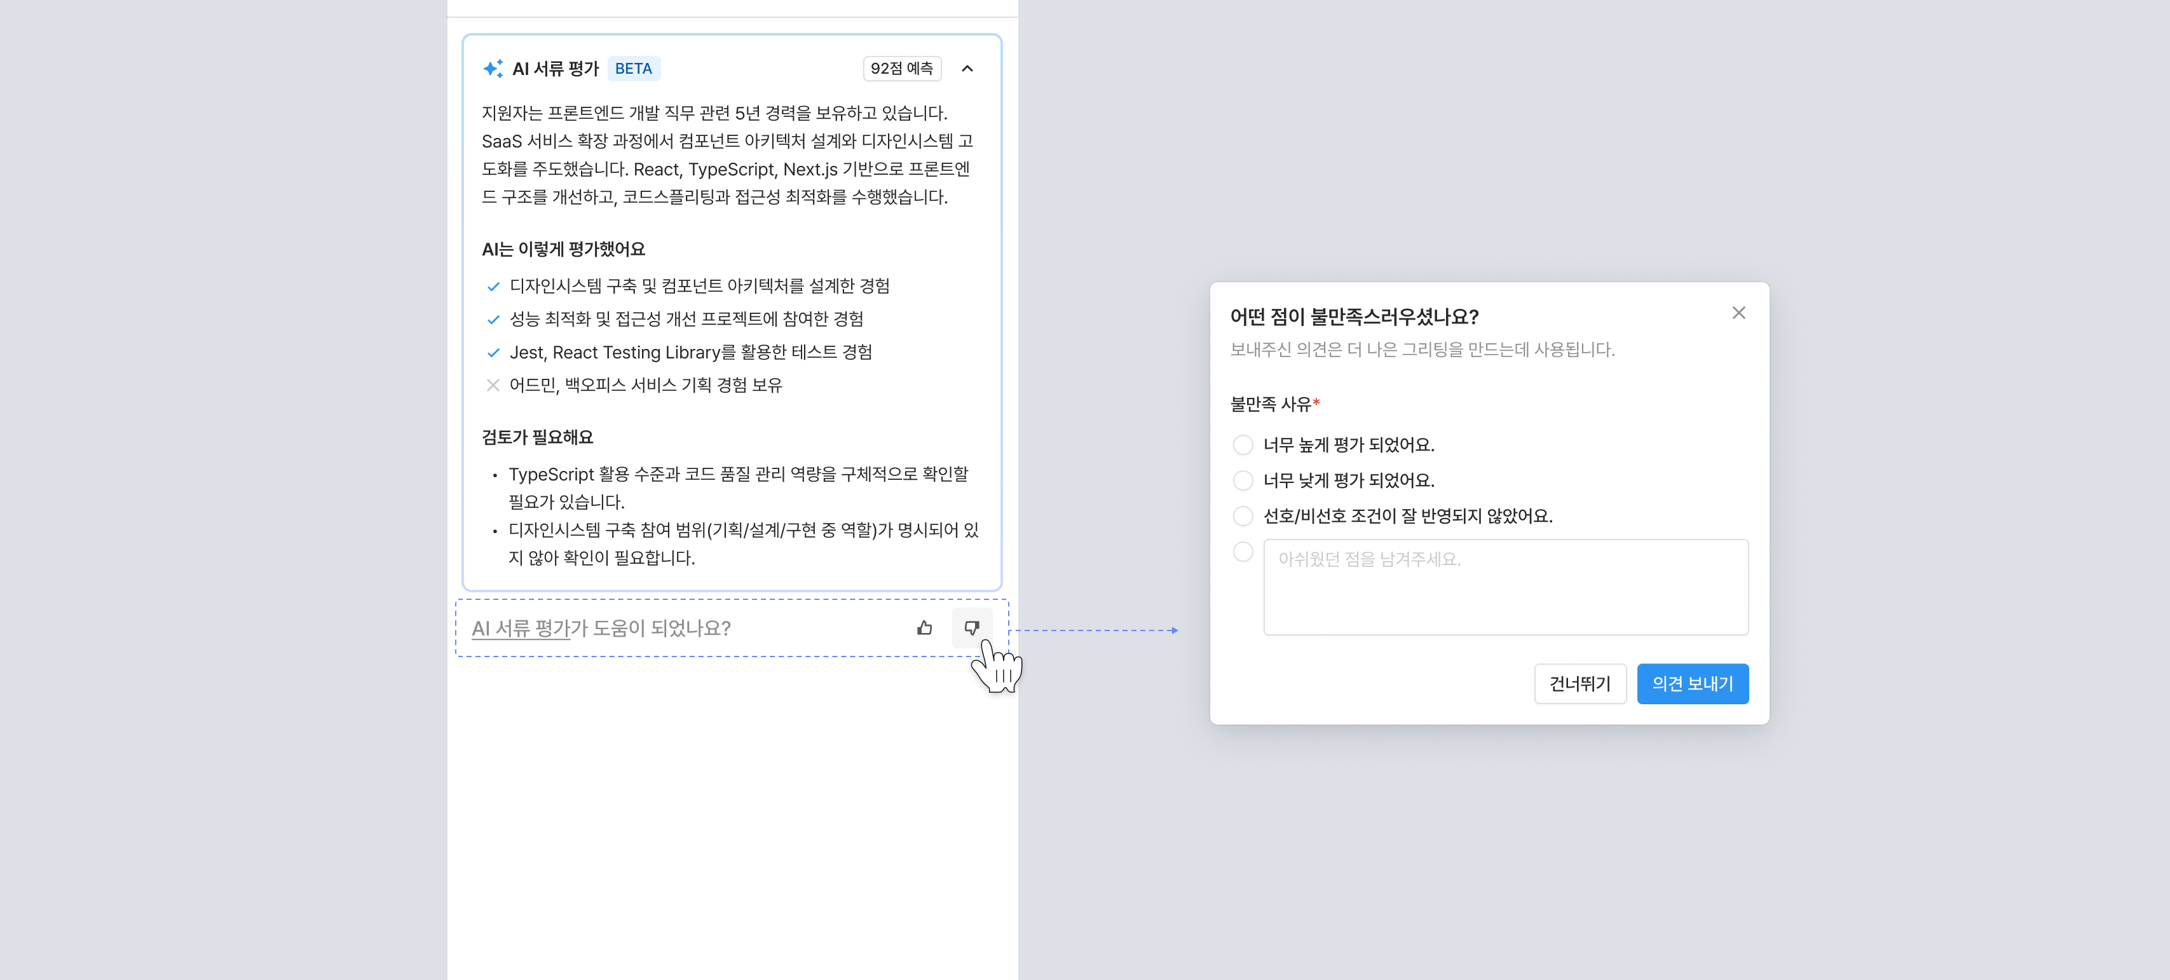Collapse the AI 서류 평가 panel
The width and height of the screenshot is (2170, 980).
point(967,68)
